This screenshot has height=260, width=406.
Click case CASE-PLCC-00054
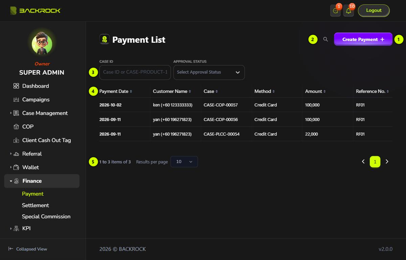[222, 134]
